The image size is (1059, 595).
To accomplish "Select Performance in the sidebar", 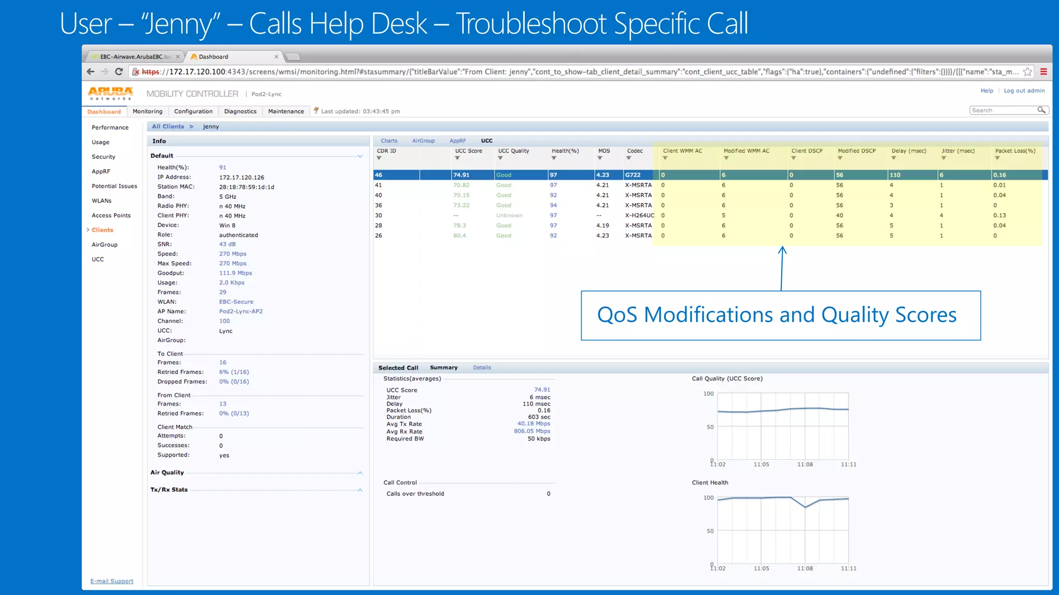I will pyautogui.click(x=110, y=128).
